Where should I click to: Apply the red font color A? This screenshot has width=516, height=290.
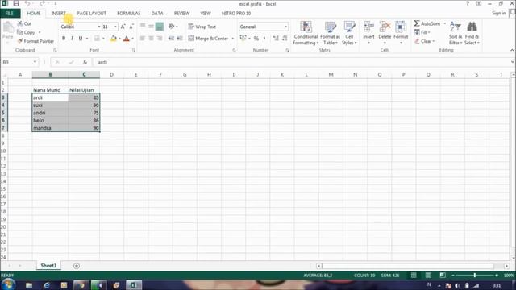(x=127, y=39)
